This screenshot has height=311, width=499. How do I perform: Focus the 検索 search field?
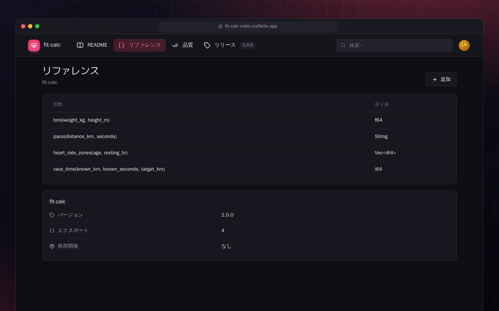point(395,45)
